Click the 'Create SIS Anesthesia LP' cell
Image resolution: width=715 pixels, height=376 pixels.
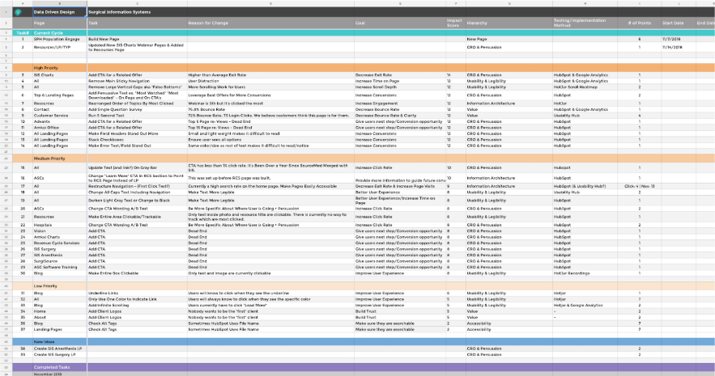(56, 349)
